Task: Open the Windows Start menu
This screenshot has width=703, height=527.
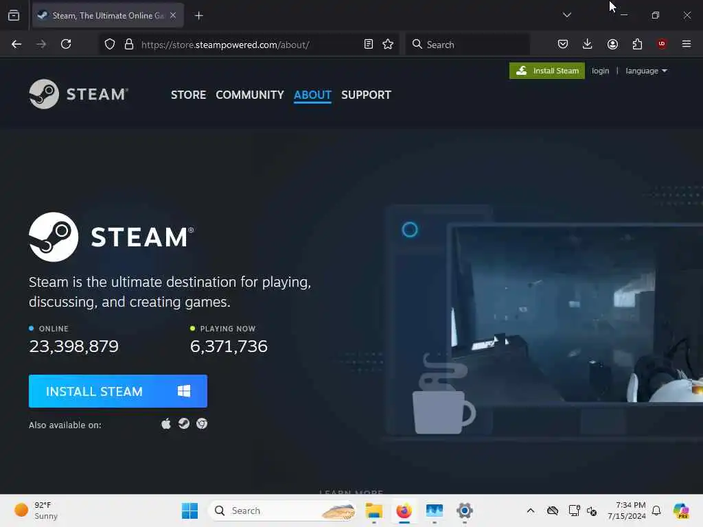Action: (x=189, y=511)
